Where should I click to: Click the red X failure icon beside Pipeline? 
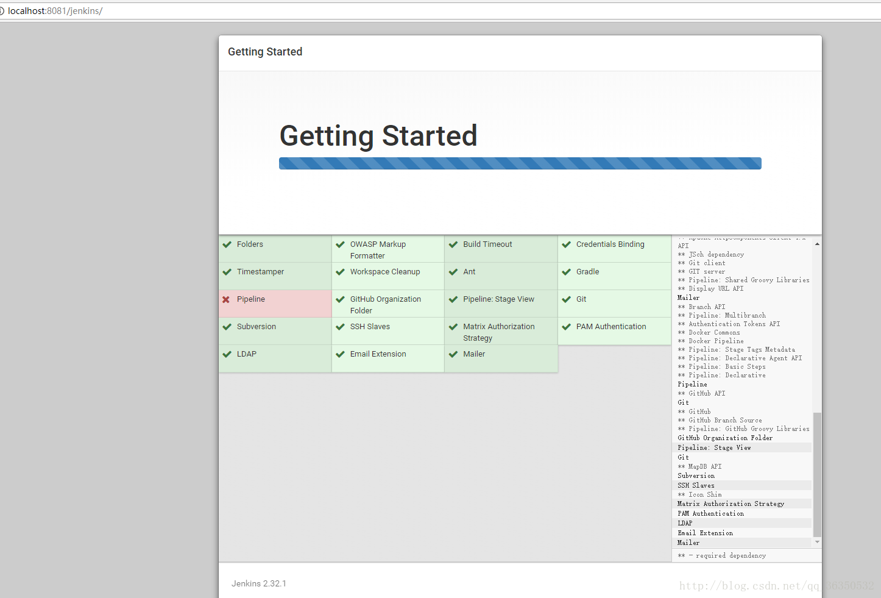[x=226, y=299]
